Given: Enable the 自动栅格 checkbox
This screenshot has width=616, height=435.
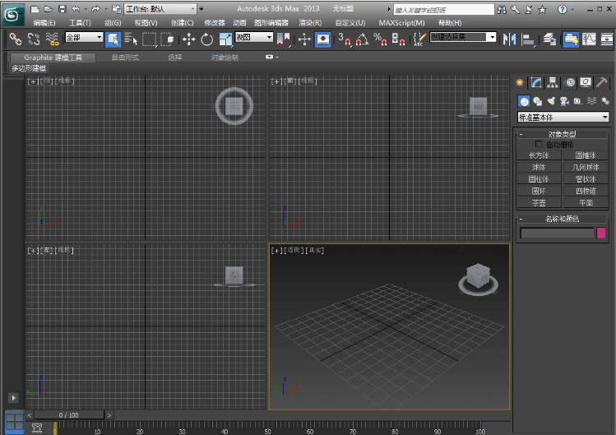Looking at the screenshot, I should 540,144.
